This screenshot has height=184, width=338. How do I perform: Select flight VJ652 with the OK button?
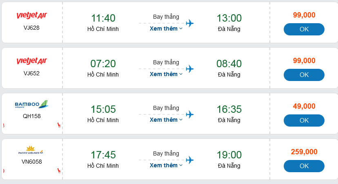coord(304,75)
